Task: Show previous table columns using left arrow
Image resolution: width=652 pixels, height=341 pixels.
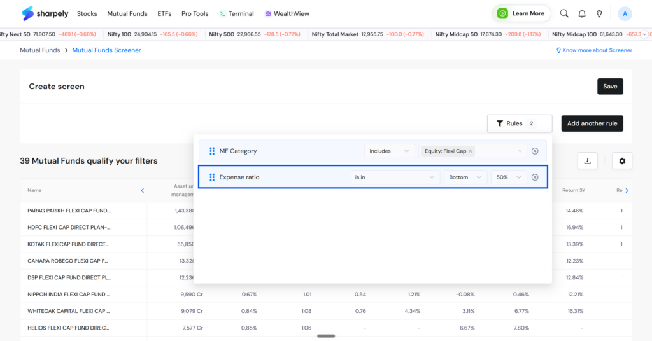Action: pyautogui.click(x=142, y=191)
